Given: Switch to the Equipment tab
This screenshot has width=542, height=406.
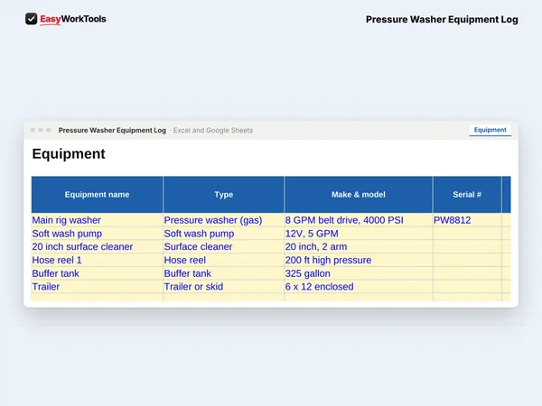Looking at the screenshot, I should point(490,130).
